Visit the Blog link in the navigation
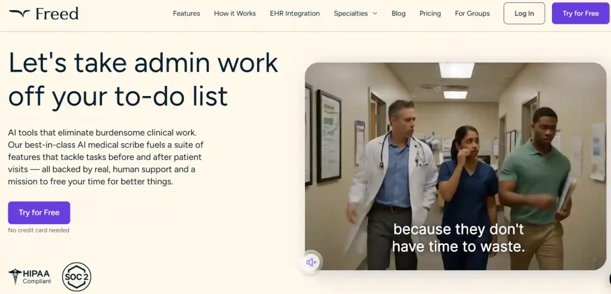The image size is (611, 294). pos(398,13)
